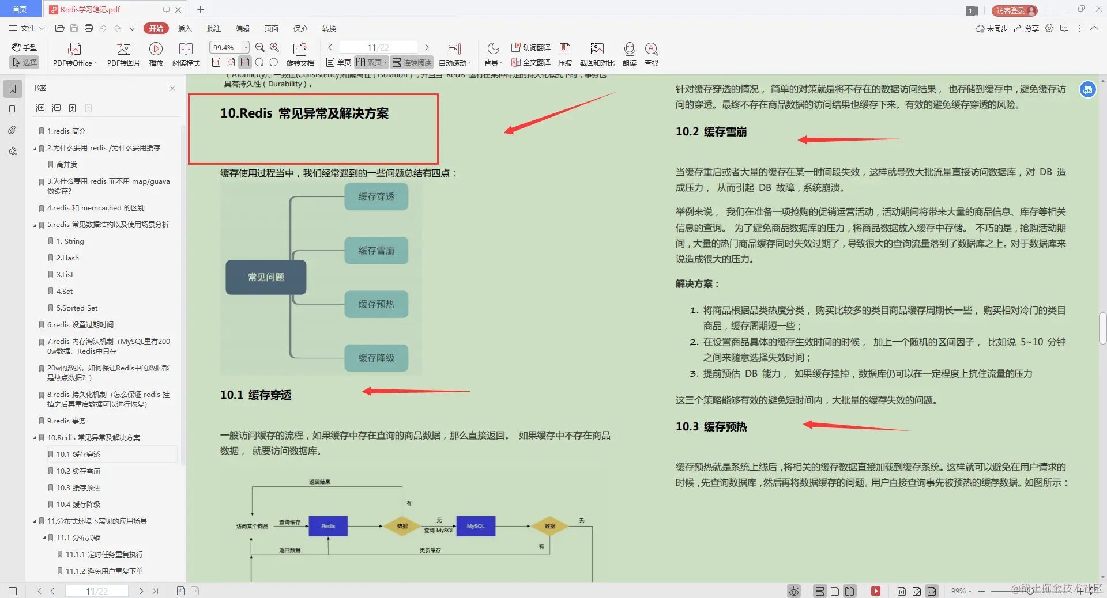
Task: Enable 连续阅读 continuous reading mode
Action: tap(412, 63)
